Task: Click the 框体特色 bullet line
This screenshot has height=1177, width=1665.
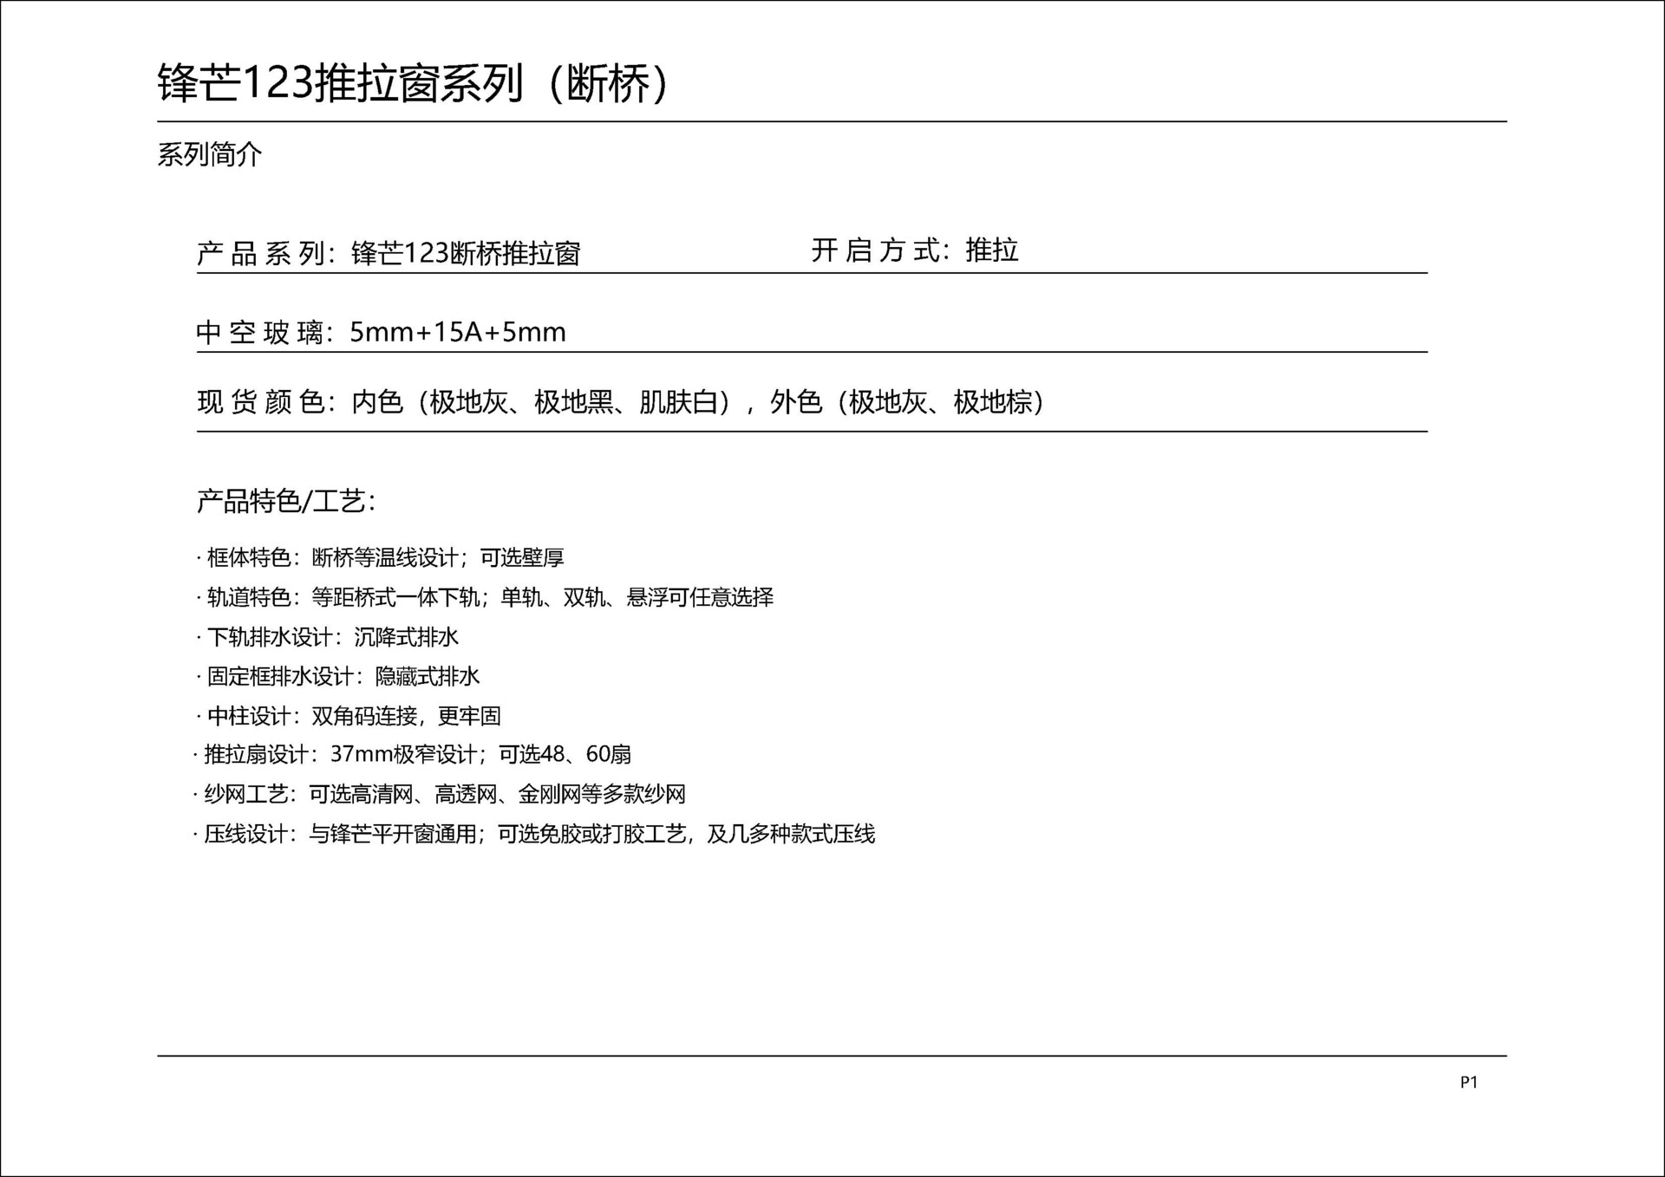Action: click(381, 557)
